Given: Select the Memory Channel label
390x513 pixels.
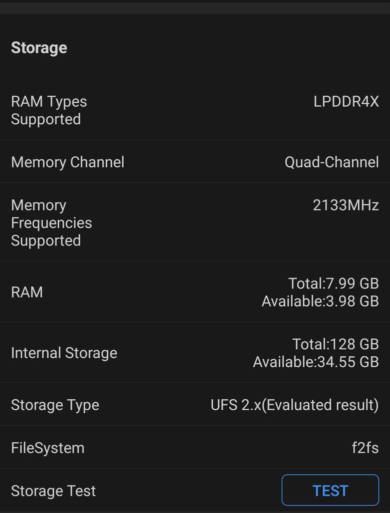Looking at the screenshot, I should click(x=68, y=162).
